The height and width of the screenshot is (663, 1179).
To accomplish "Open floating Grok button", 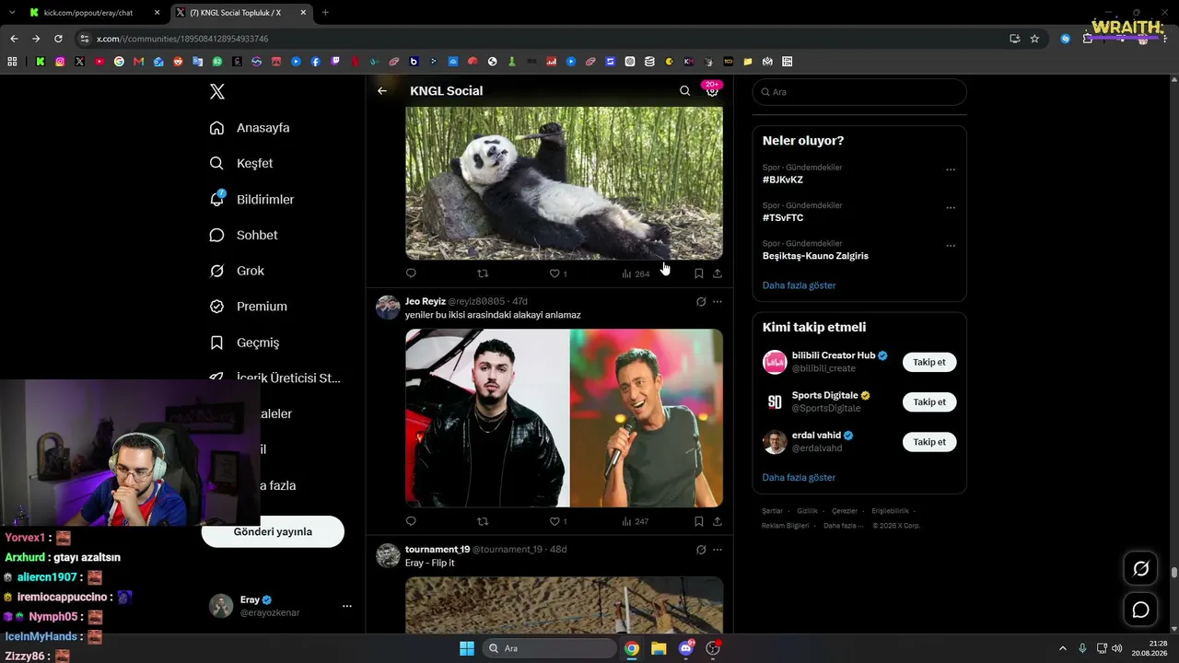I will (x=1140, y=568).
